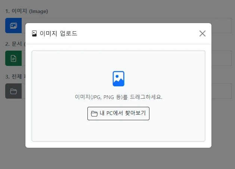
Task: Click the 이미지(JPG, PNG 등)를 드래그하세요 text
Action: pos(118,97)
